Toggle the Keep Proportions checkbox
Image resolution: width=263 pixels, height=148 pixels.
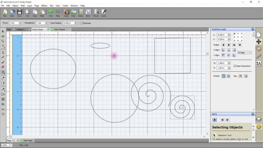click(x=235, y=66)
